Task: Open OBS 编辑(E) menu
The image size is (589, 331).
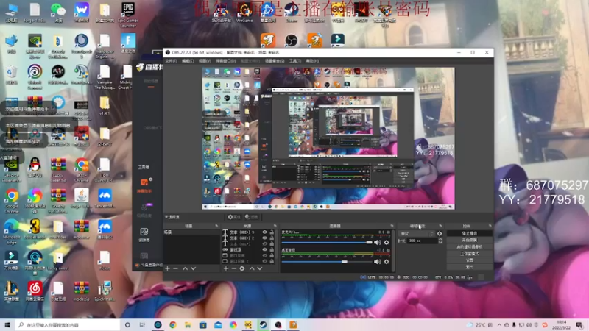Action: [188, 61]
